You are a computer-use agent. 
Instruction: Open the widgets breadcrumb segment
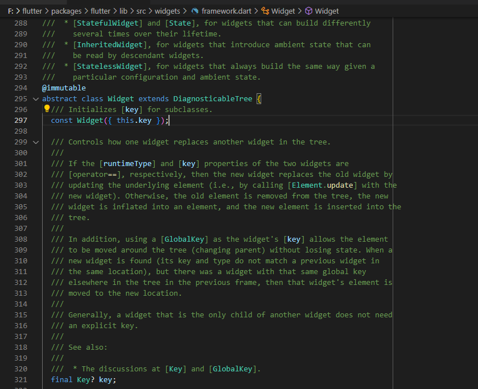point(167,11)
